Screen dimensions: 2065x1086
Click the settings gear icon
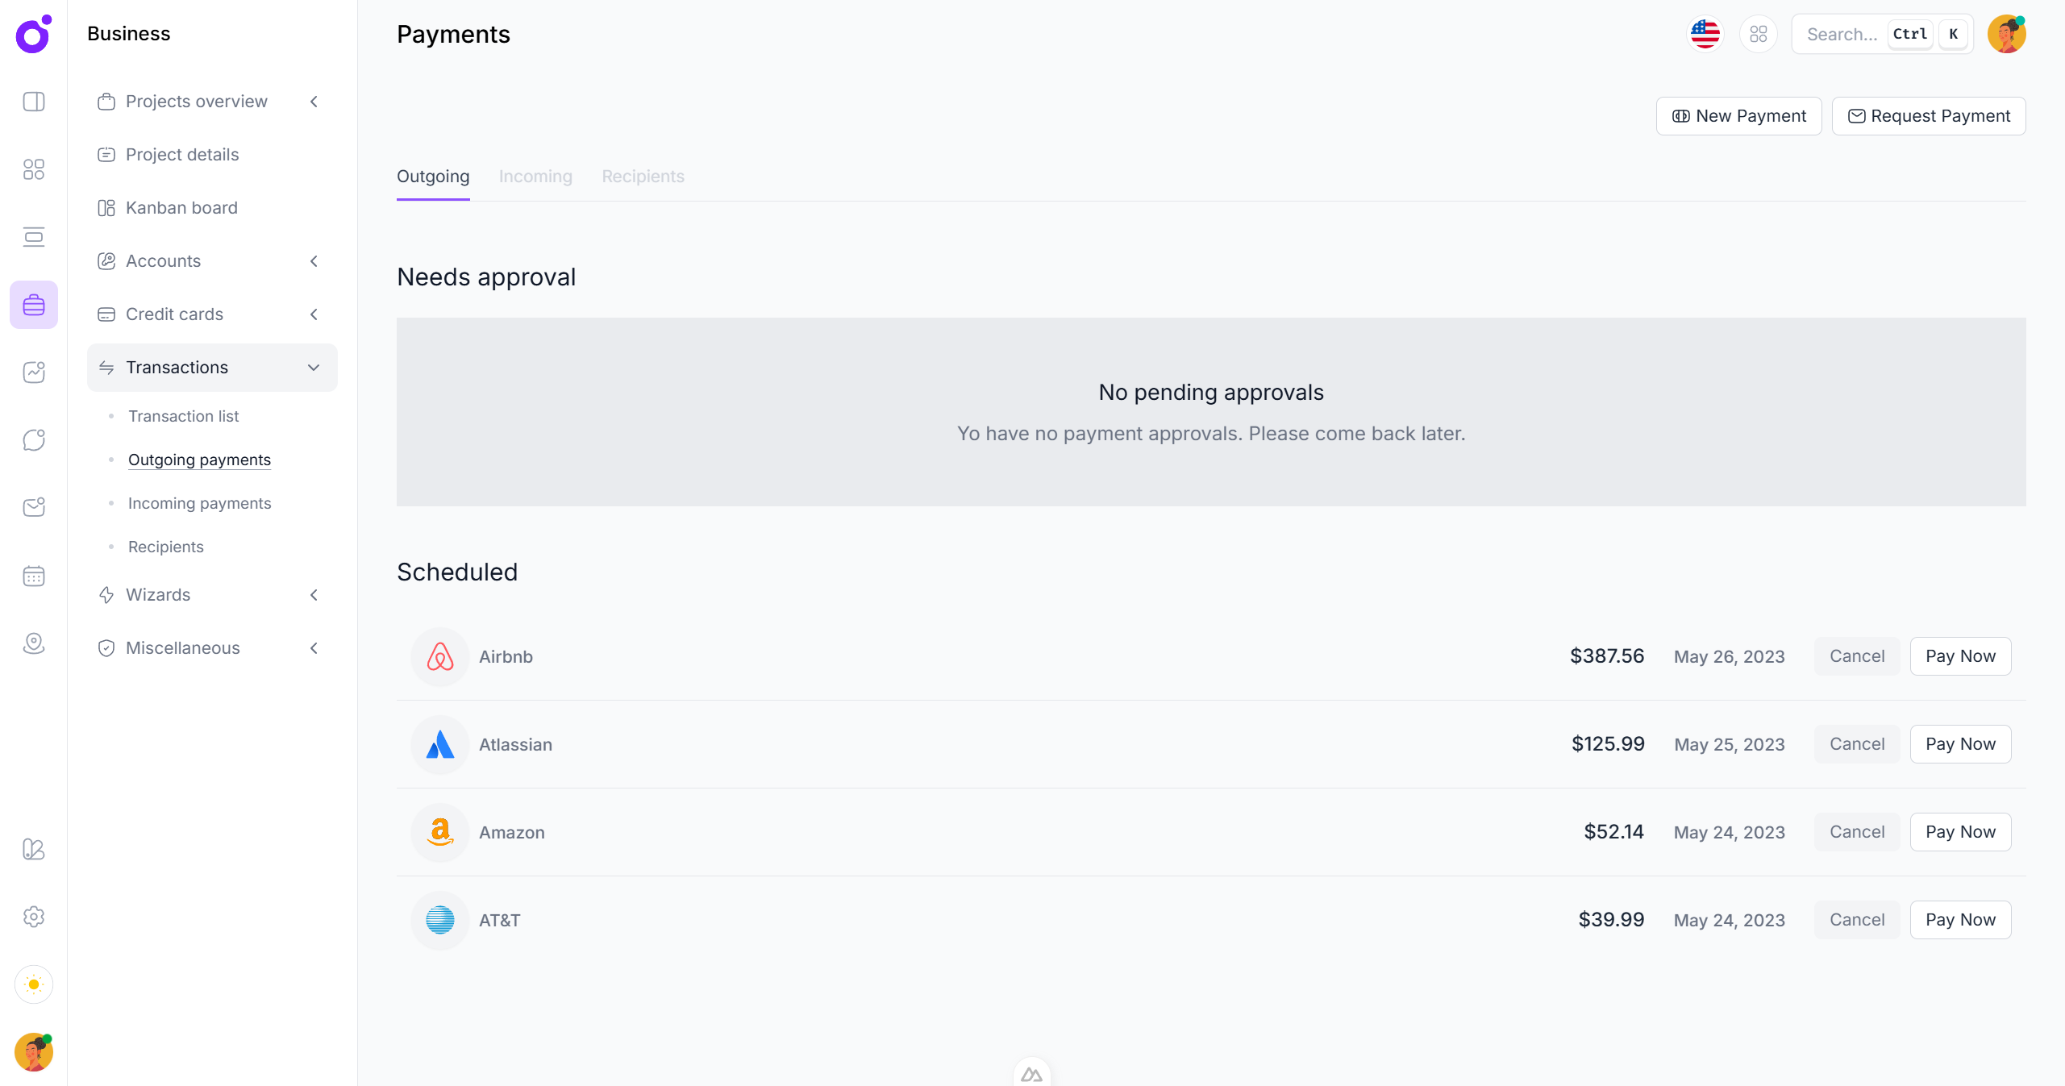click(34, 917)
